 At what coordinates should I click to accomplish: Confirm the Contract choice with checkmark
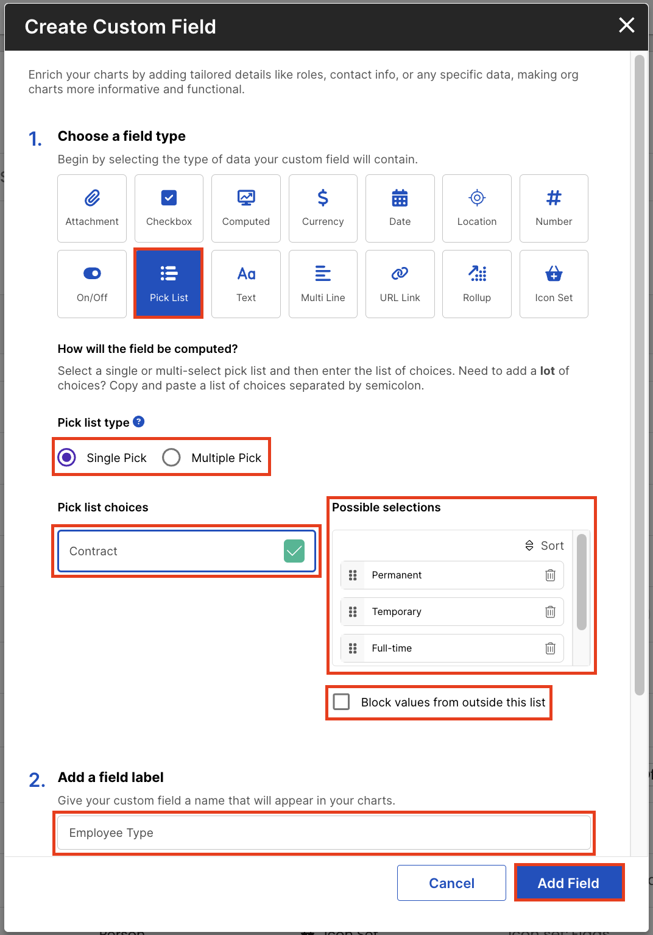tap(294, 550)
